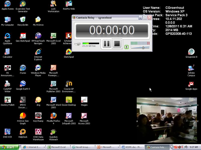The width and height of the screenshot is (201, 150).
Task: Expand the Microsoft PowerPoint taskbar group arrow
Action: (118, 147)
